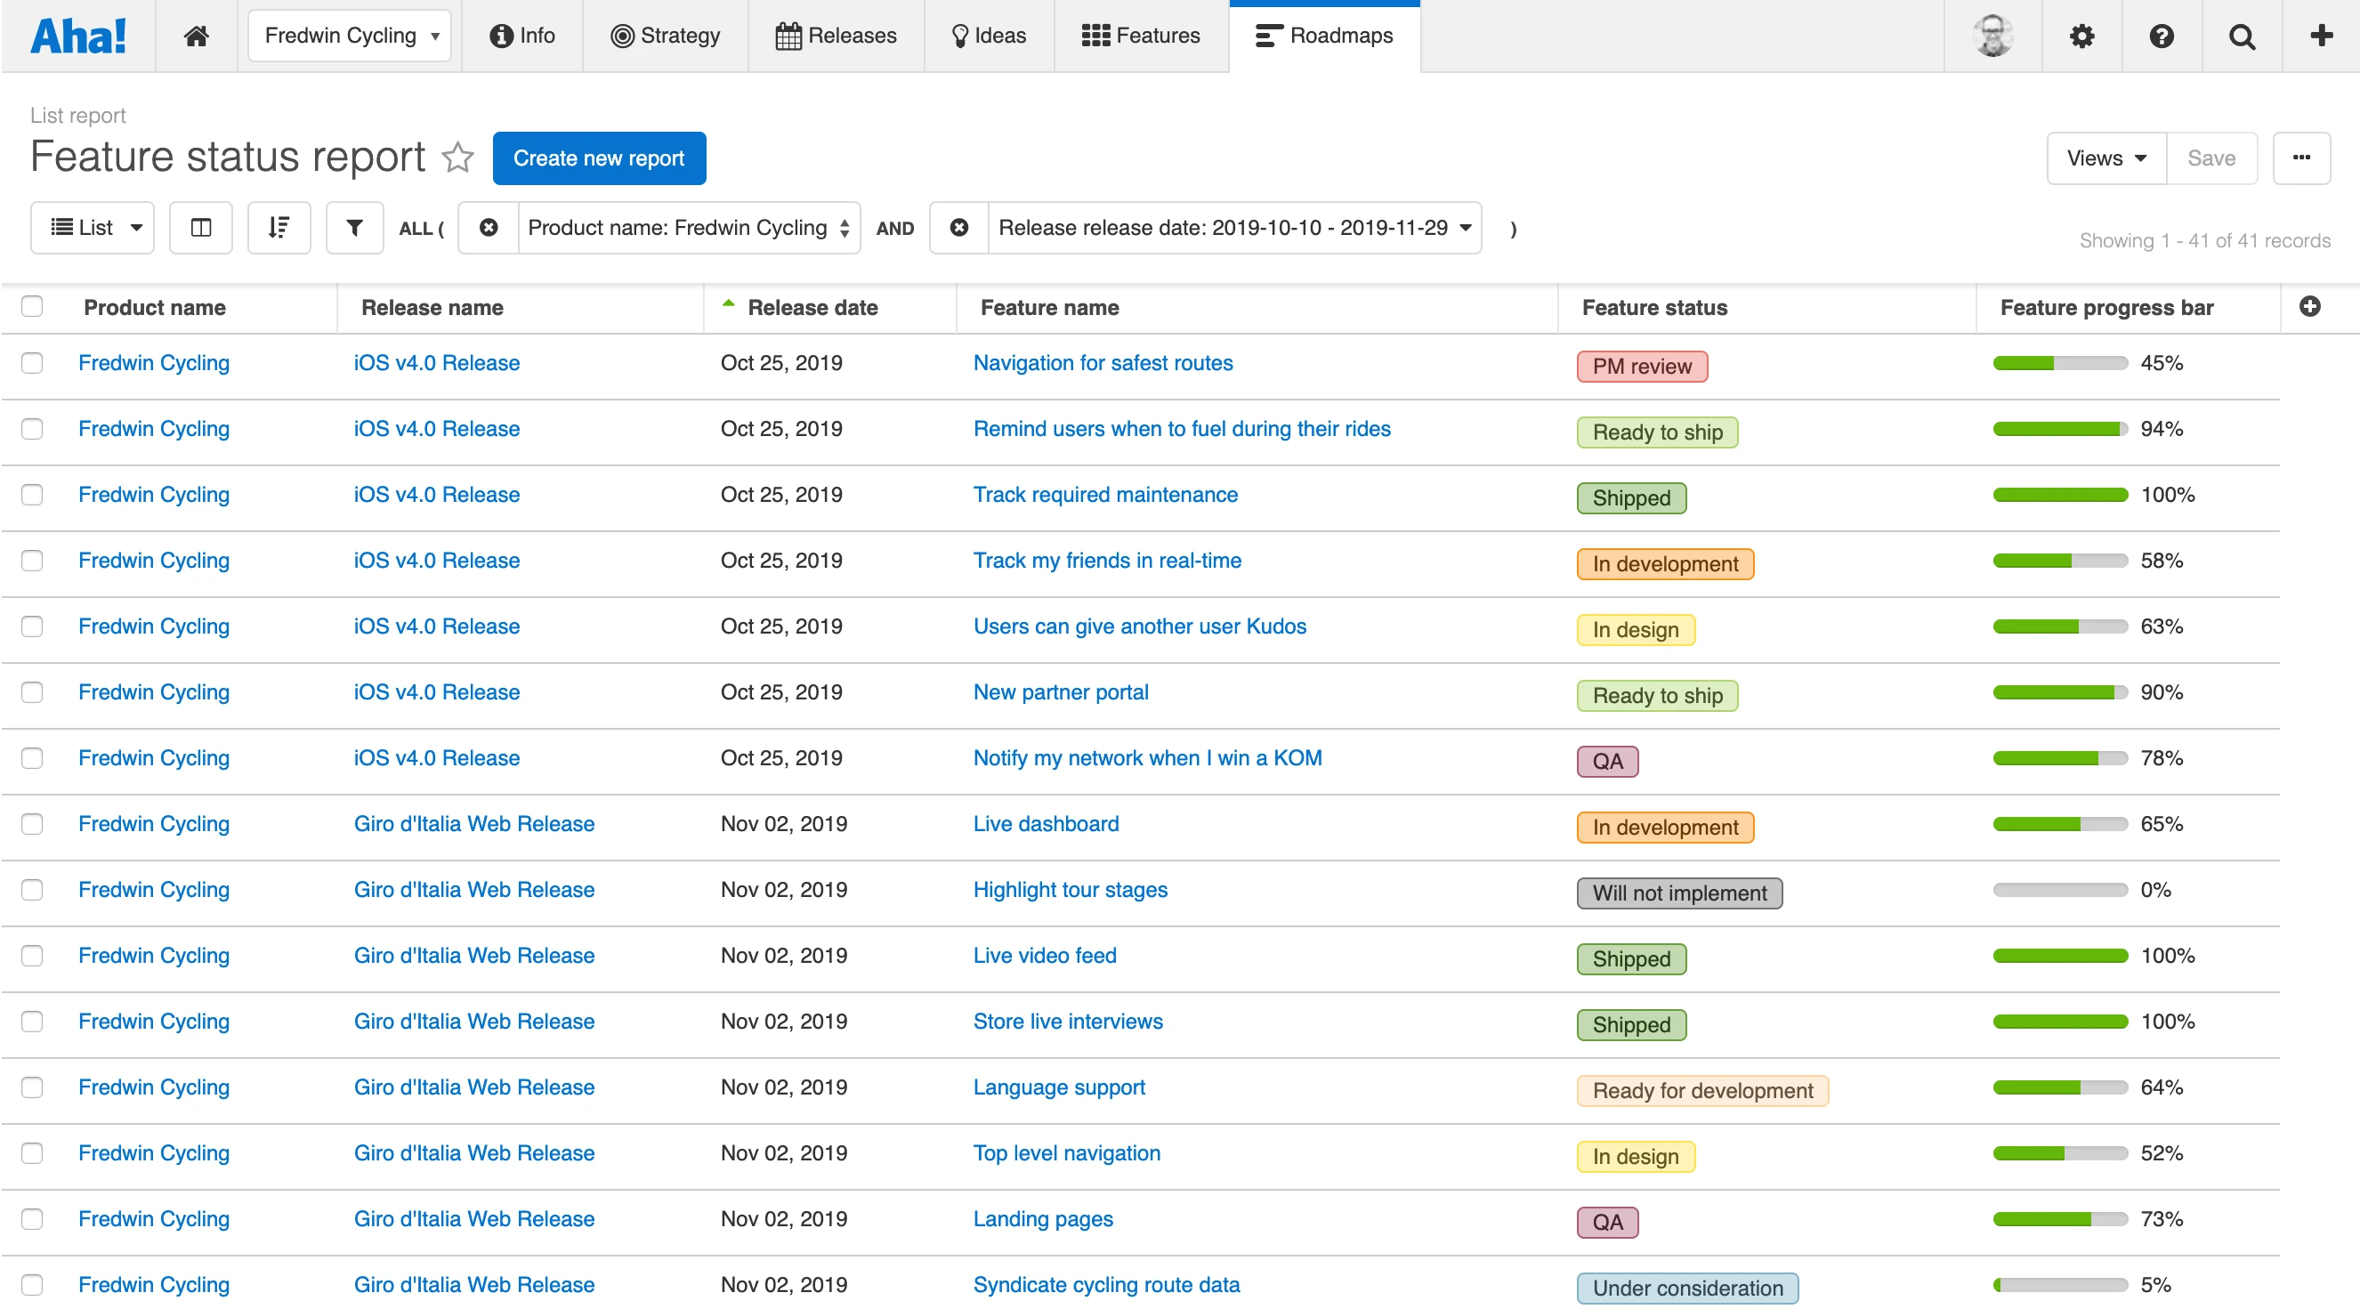Screen dimensions: 2360x1309
Task: Expand the Views dropdown
Action: (2105, 158)
